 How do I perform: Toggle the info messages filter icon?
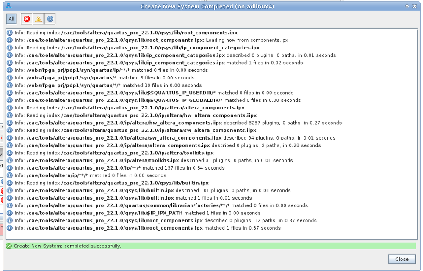tap(50, 19)
